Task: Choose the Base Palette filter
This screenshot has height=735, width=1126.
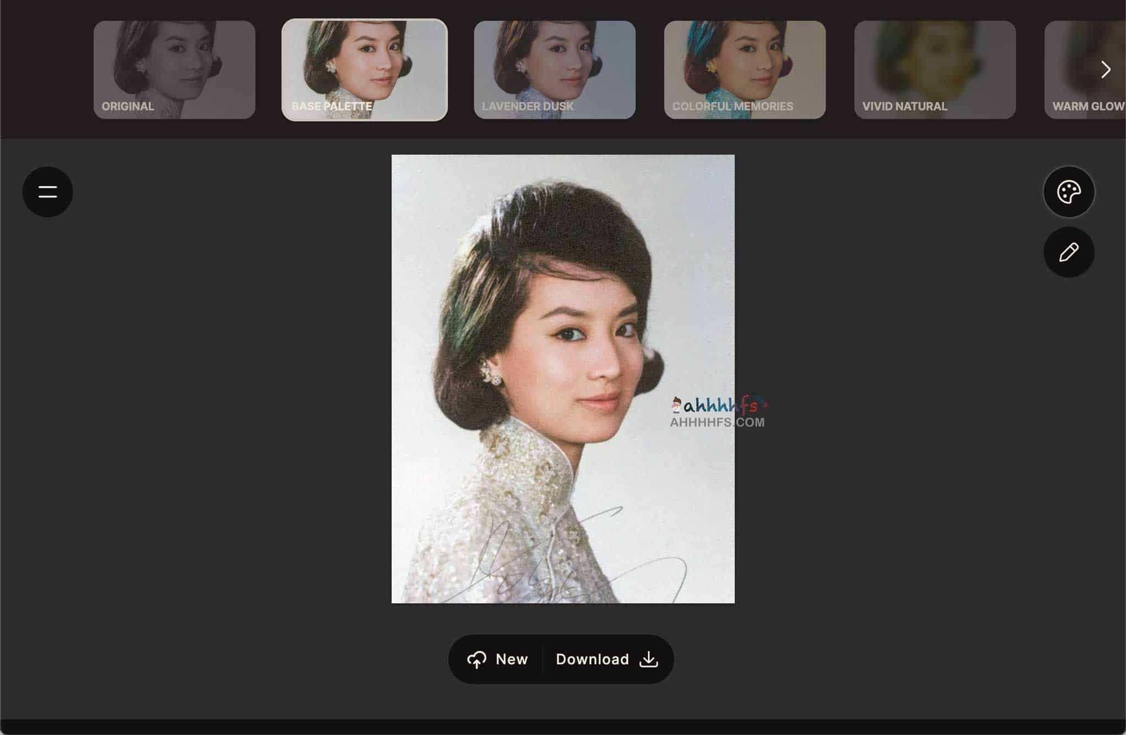Action: pos(365,70)
